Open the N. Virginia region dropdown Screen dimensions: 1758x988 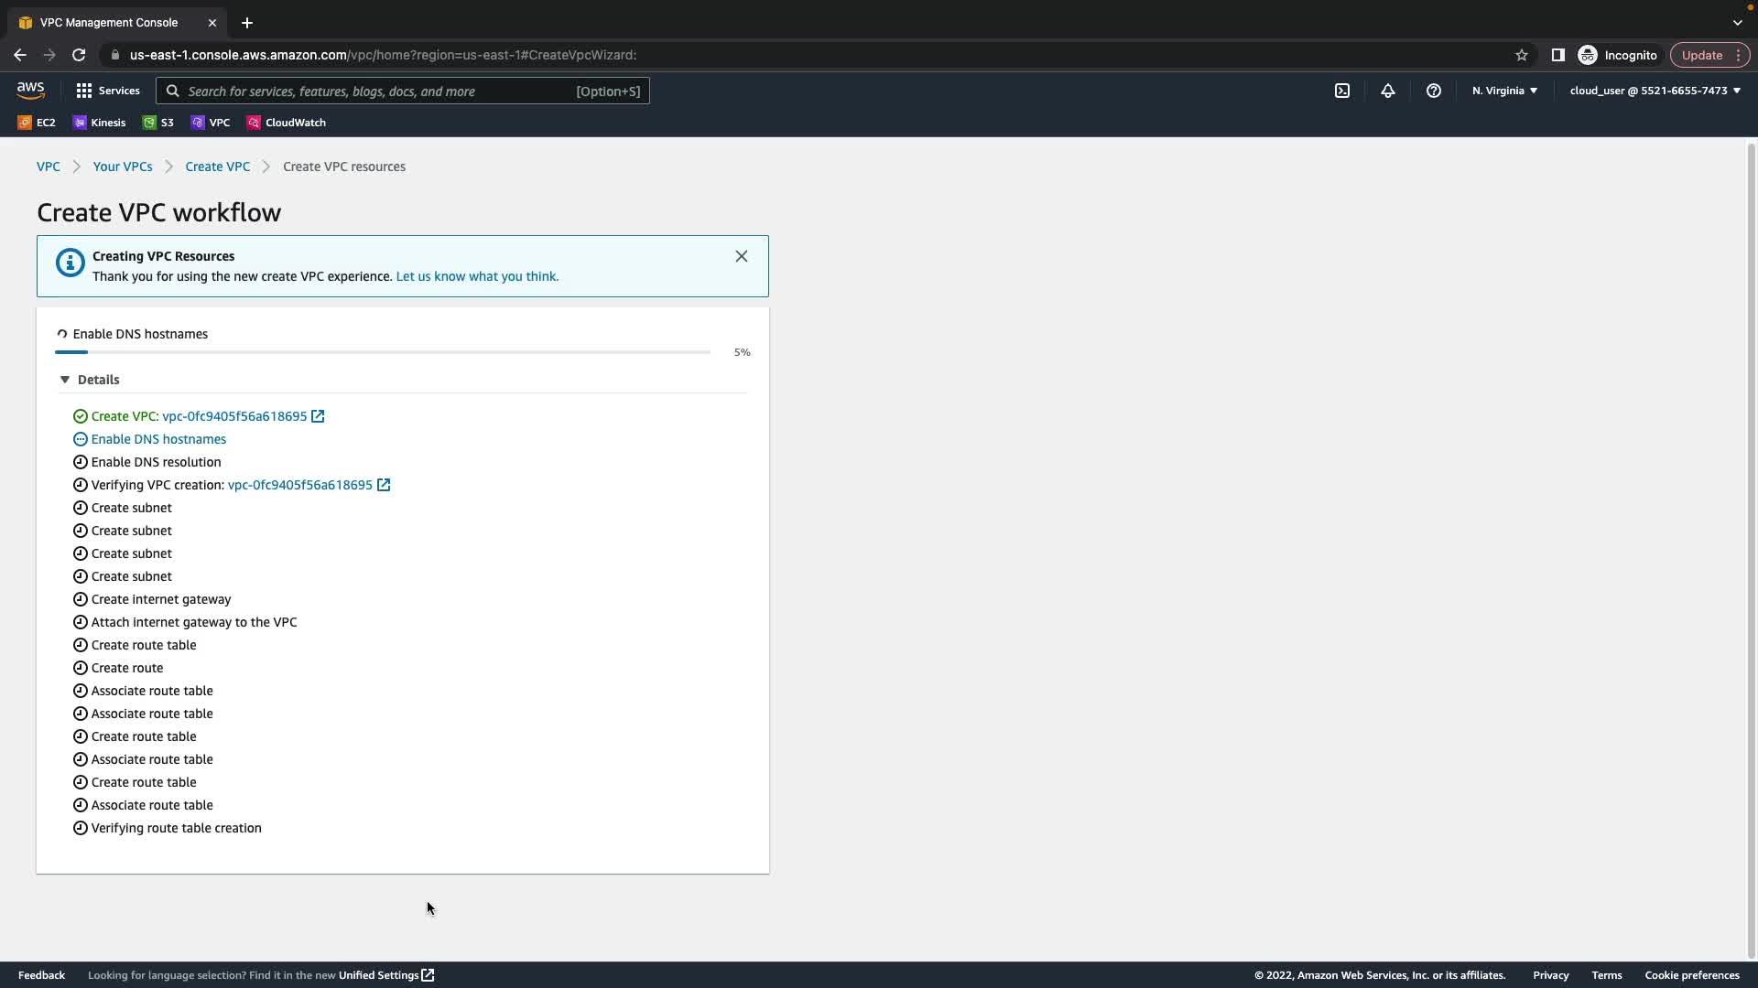tap(1504, 91)
